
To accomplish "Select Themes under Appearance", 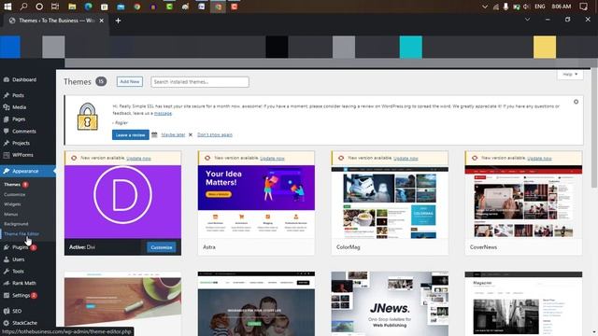I will (x=12, y=185).
